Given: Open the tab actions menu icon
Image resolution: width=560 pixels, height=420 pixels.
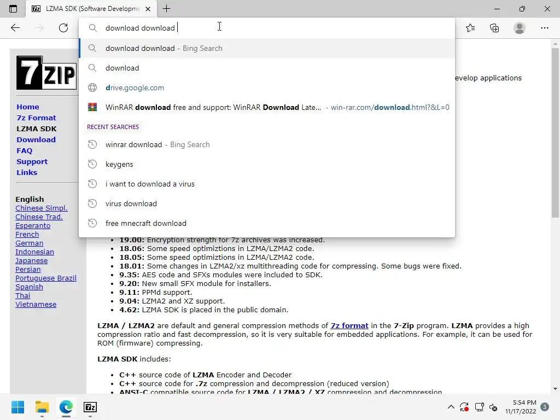Looking at the screenshot, I should click(x=13, y=9).
